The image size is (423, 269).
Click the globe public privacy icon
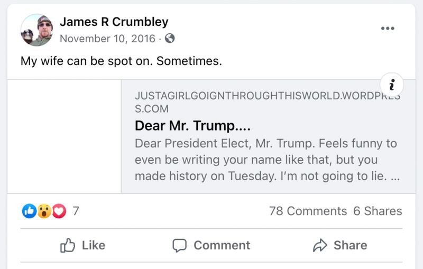170,39
